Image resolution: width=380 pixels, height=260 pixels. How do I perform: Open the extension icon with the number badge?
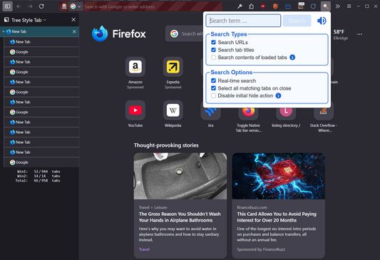tap(301, 6)
